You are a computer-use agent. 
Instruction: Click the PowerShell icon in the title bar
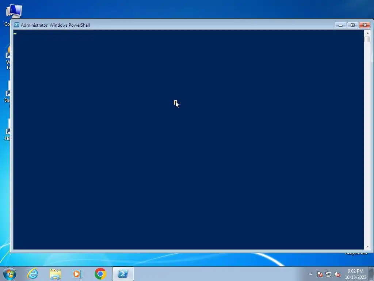(x=16, y=25)
